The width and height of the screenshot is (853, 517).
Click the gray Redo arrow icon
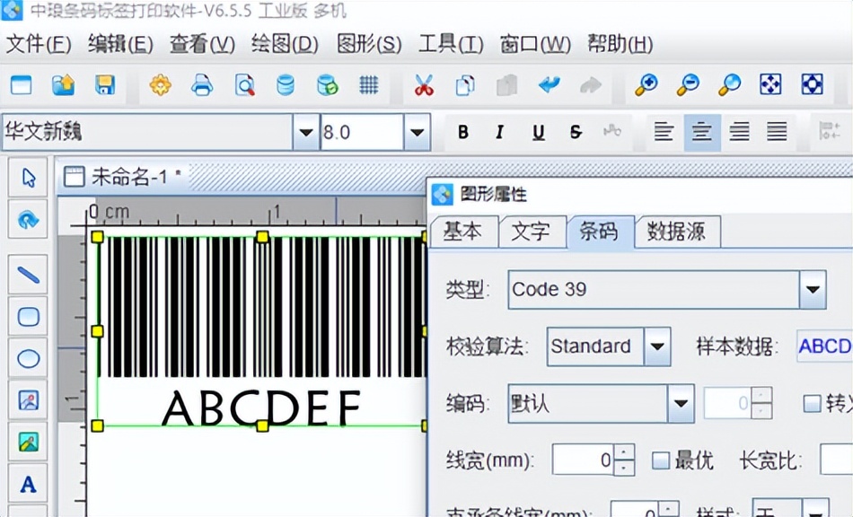point(591,84)
